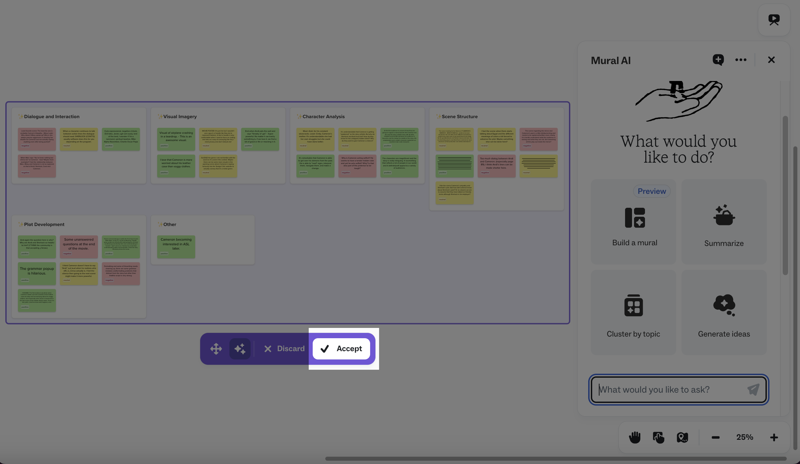Screen dimensions: 800x464
Task: Accept the AI clustering result
Action: (342, 348)
